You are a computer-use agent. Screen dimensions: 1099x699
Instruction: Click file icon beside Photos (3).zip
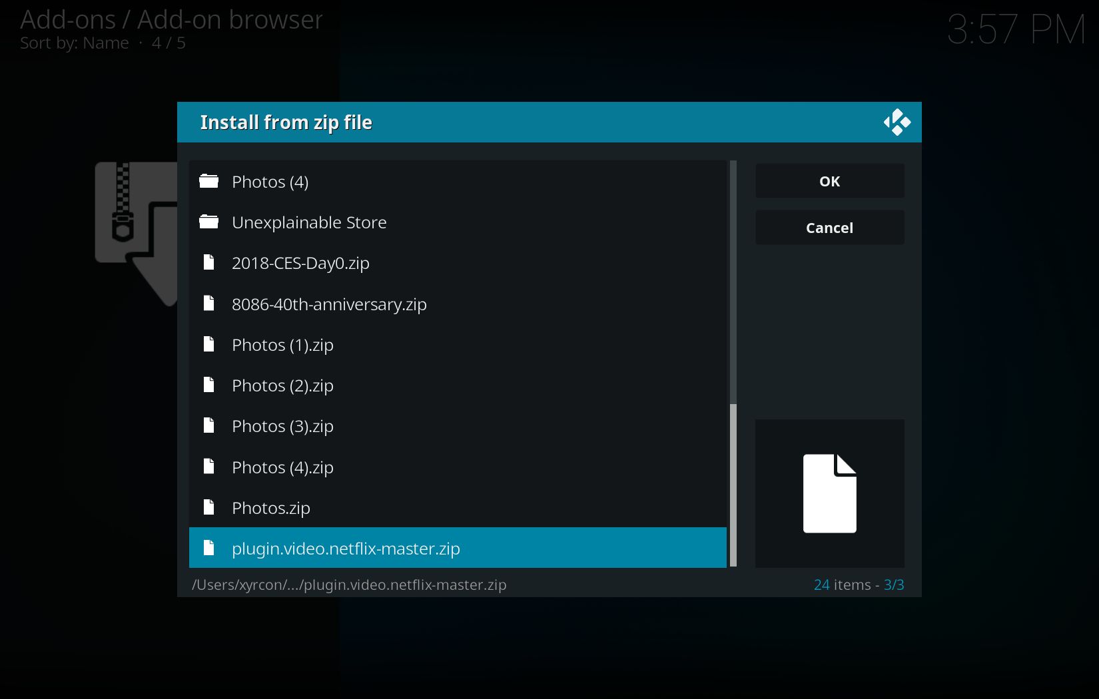pyautogui.click(x=208, y=425)
